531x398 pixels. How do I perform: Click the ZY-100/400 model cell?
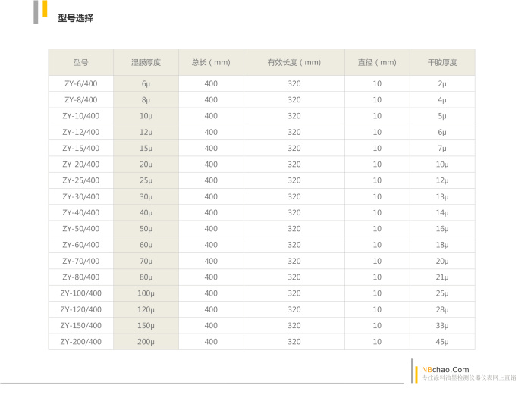point(80,293)
